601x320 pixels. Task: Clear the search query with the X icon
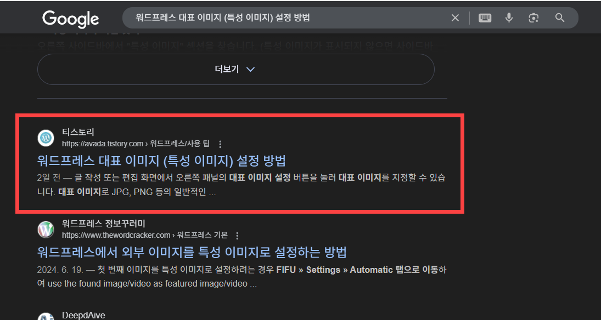(455, 18)
